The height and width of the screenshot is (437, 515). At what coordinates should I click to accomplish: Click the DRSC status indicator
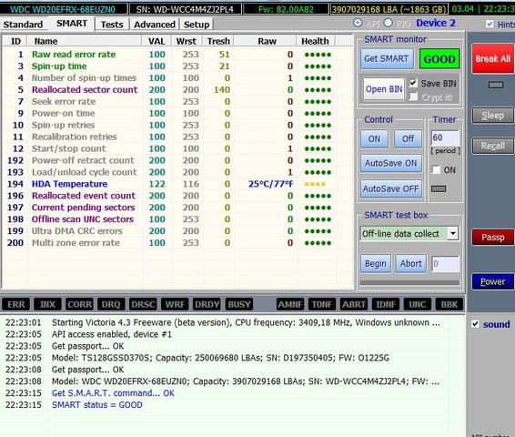point(143,305)
